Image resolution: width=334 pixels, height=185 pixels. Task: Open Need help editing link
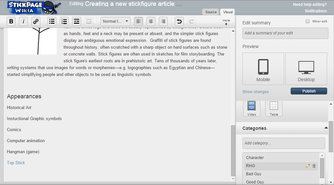310,5
